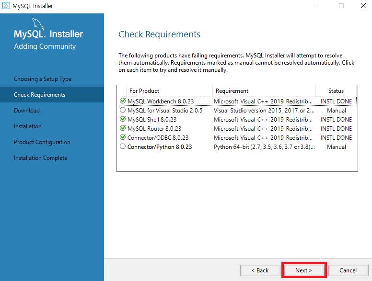Click INSTL DONE status for MySQL Workbench
The image size is (372, 281).
point(336,101)
